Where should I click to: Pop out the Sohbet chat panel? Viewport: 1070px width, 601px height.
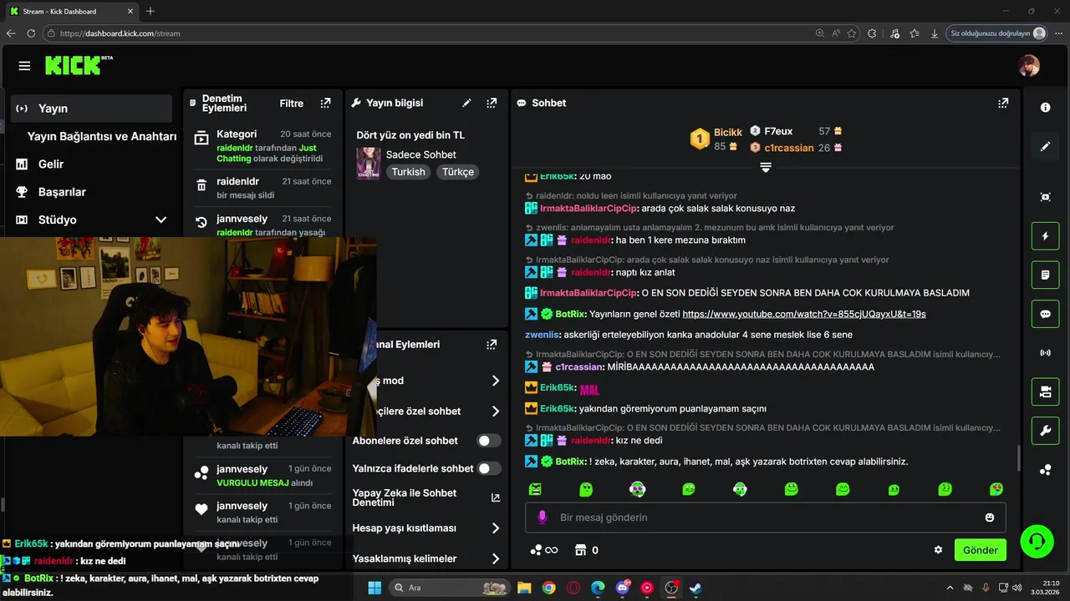[x=1003, y=104]
